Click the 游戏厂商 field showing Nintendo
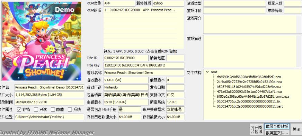Screen dimensions: 302x136 click(126, 87)
